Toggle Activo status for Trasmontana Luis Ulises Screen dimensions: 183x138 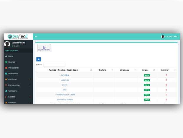[x=147, y=95]
